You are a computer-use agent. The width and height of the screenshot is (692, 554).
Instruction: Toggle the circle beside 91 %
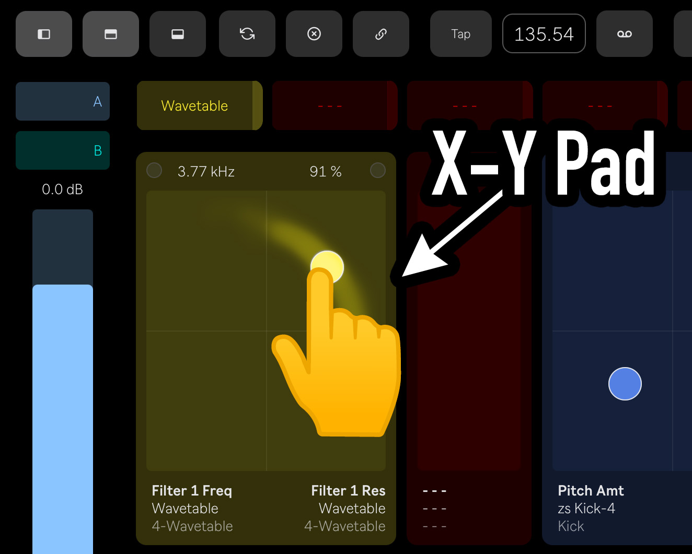tap(378, 170)
